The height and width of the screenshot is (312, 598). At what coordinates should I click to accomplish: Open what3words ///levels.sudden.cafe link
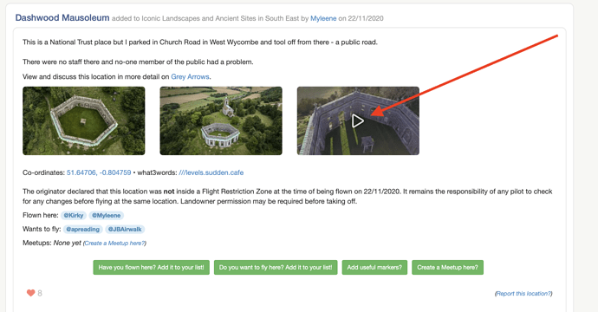point(211,172)
